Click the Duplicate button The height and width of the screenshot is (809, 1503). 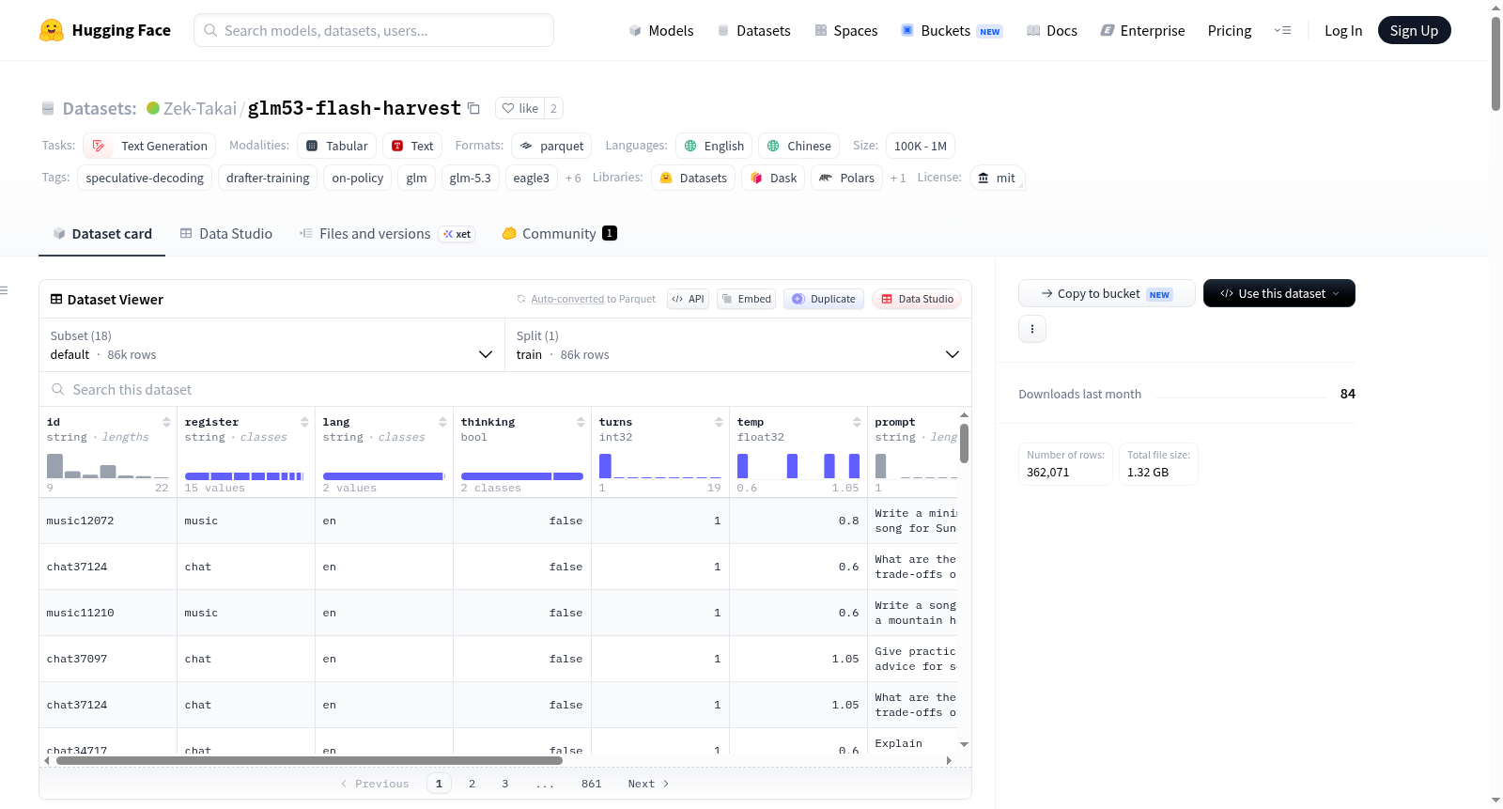point(824,299)
